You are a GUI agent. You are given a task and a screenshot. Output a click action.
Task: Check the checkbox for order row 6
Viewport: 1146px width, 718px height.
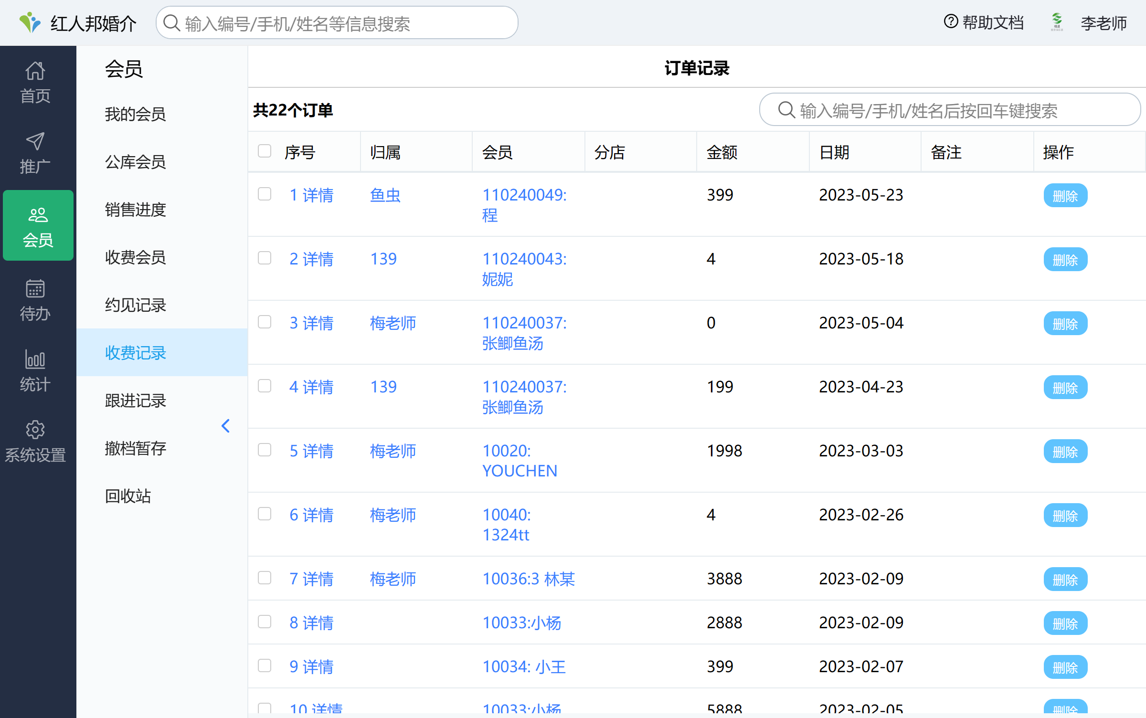[265, 514]
